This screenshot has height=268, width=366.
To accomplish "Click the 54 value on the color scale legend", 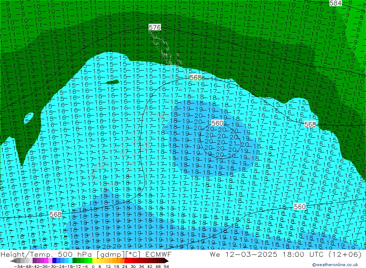I will 167,267.
